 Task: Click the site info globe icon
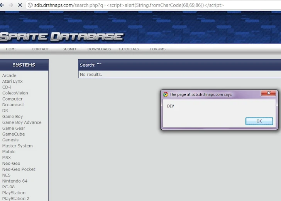coord(30,5)
